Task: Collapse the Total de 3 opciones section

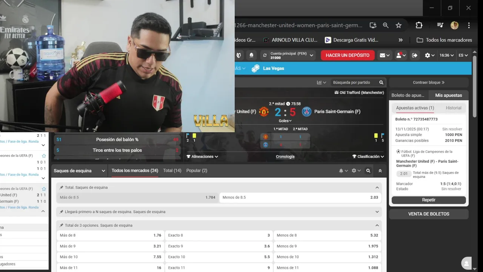Action: coord(377,226)
